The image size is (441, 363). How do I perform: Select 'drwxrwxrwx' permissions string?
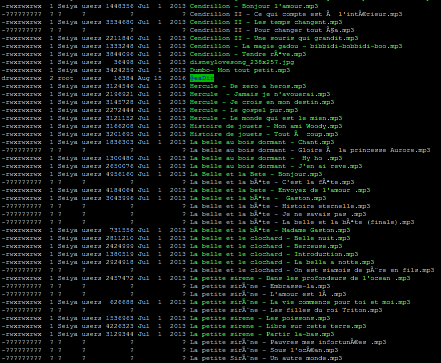pyautogui.click(x=22, y=78)
